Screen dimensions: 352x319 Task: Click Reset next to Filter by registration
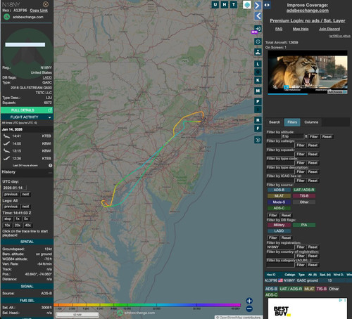click(x=313, y=247)
